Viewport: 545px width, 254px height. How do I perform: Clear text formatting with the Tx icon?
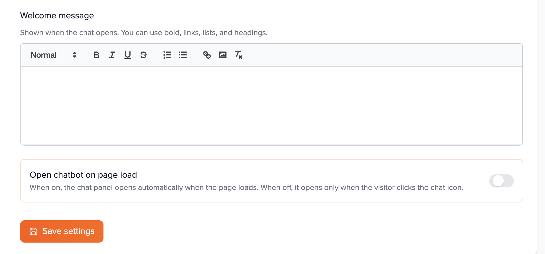pos(238,55)
